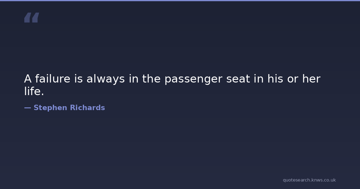Click the em dash before Stephen Richards
Viewport: 360px width, 189px height.
tap(27, 108)
